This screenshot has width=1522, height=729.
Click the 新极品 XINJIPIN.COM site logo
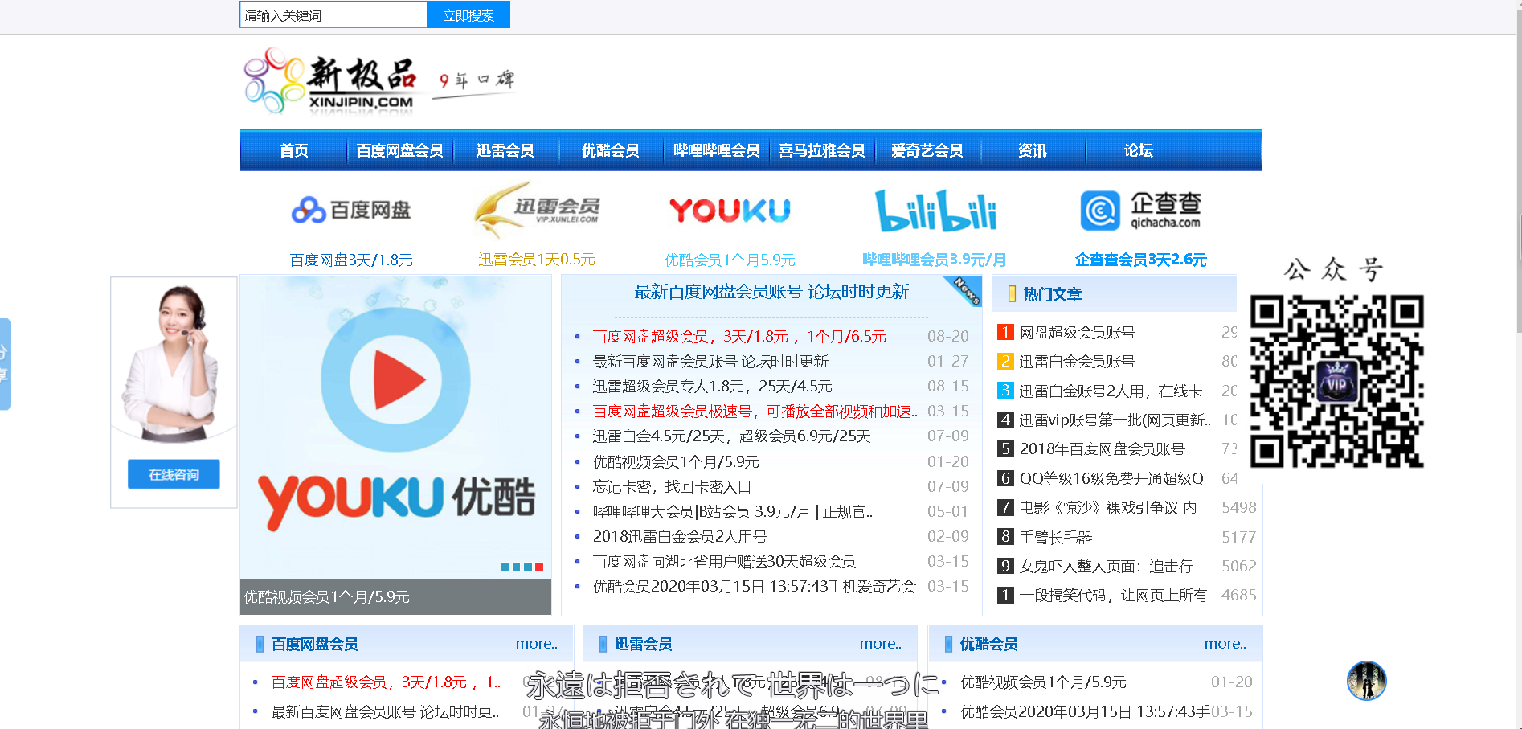[x=329, y=80]
